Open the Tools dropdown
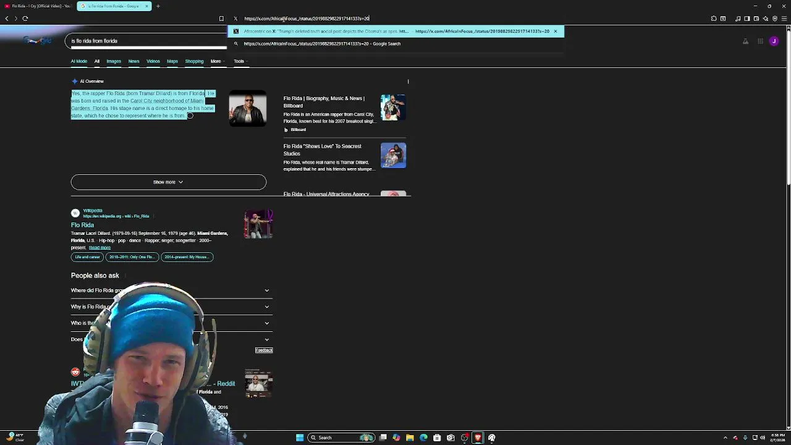 (x=240, y=61)
